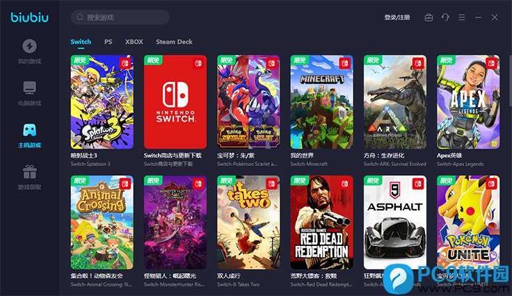This screenshot has height=296, width=512.
Task: Switch to the XBOX tab
Action: [134, 42]
